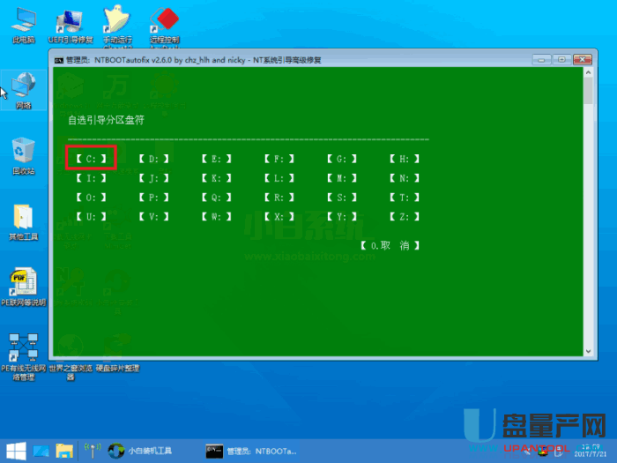Click the NTBOOTautofix window title bar icon

click(x=59, y=60)
